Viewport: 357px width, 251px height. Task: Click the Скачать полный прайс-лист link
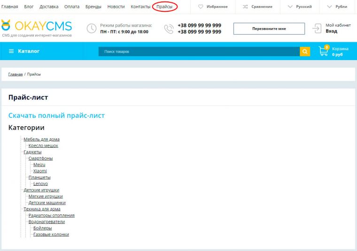pyautogui.click(x=56, y=115)
